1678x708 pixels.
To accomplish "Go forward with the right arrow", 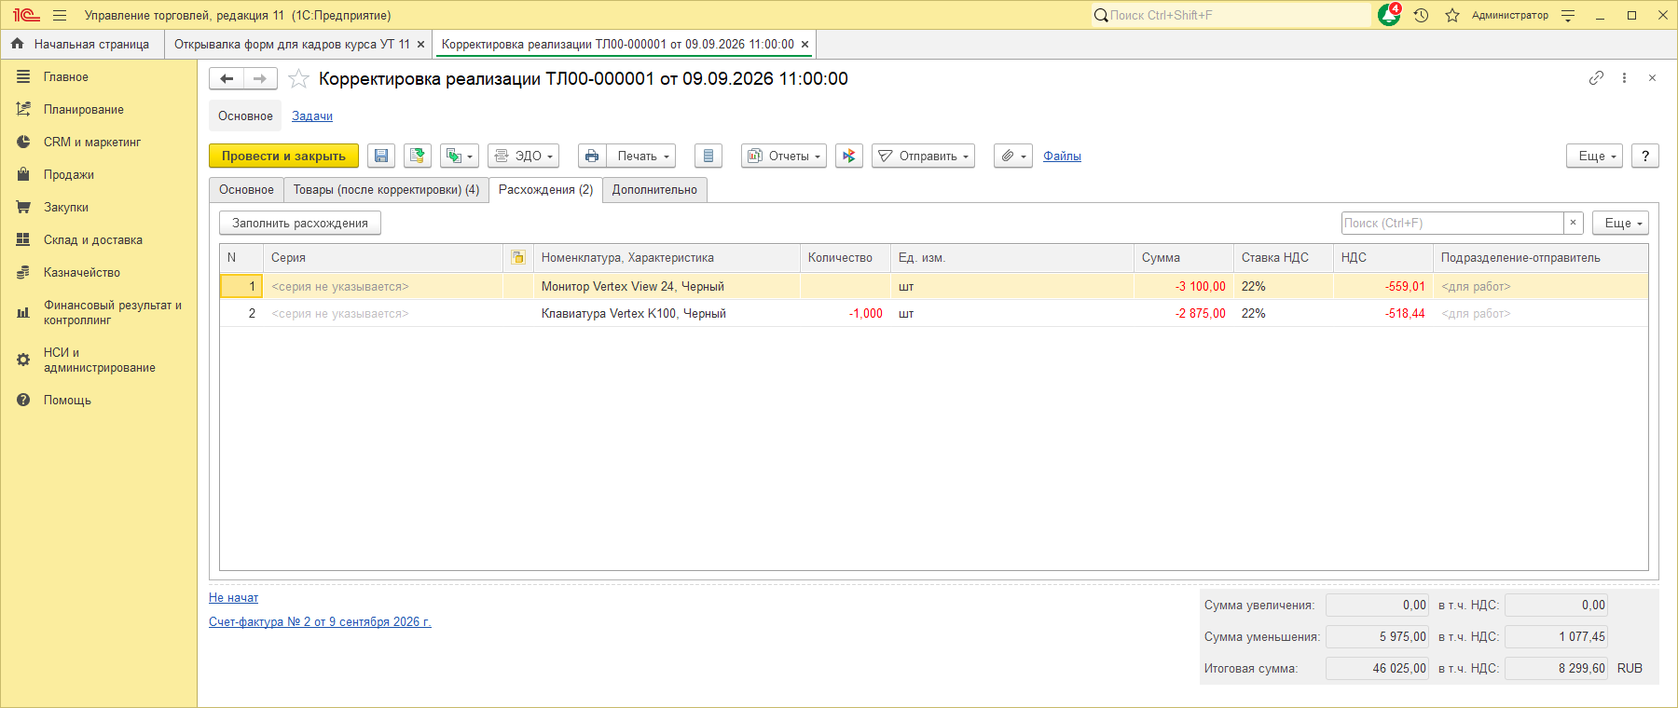I will (260, 79).
